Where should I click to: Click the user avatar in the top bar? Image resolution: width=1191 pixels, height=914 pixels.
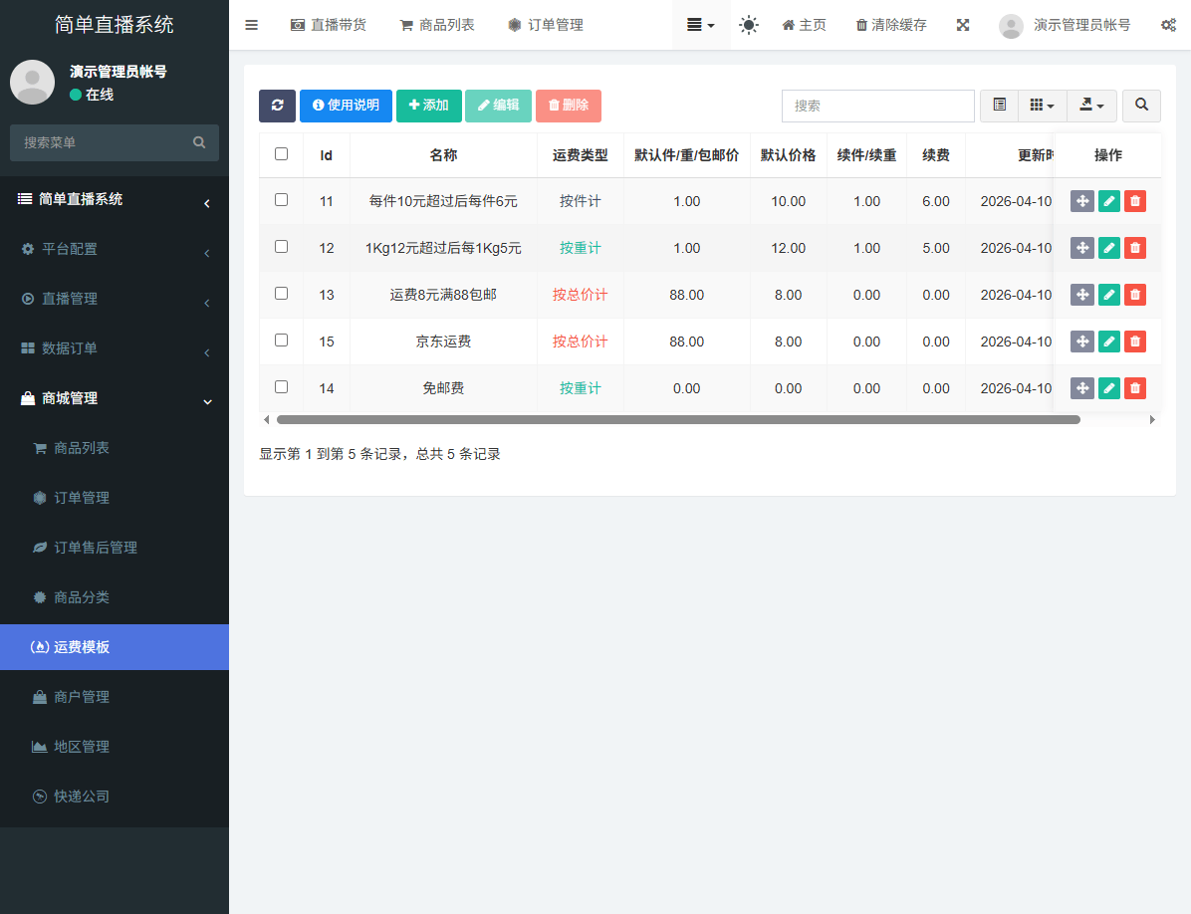1010,26
